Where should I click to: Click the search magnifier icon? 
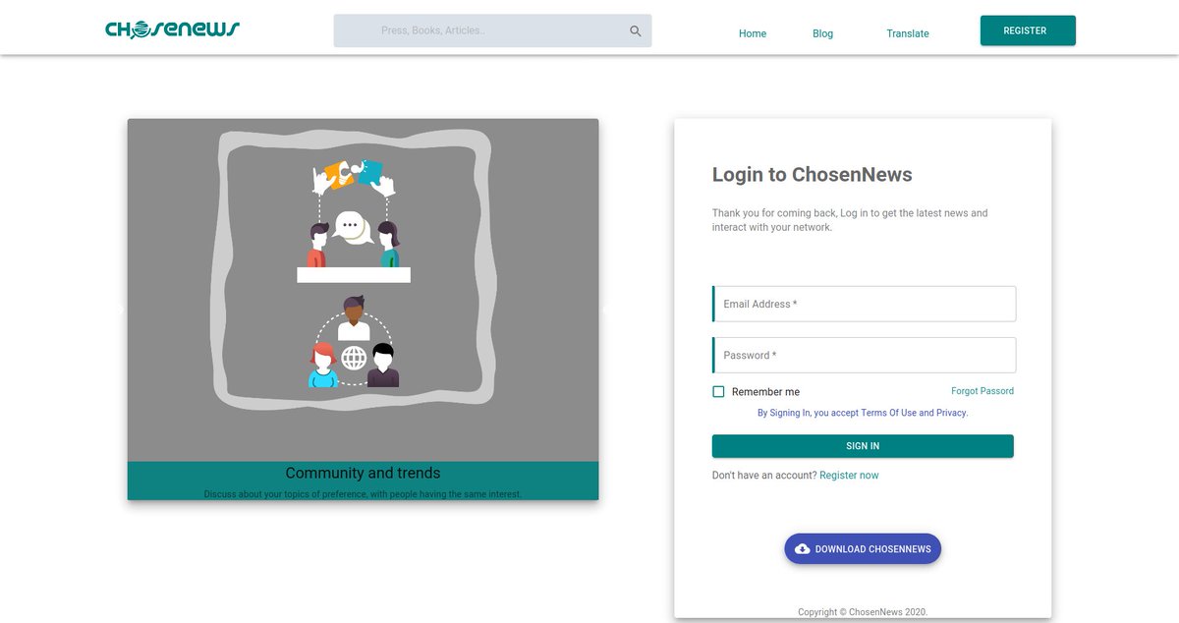click(x=634, y=30)
